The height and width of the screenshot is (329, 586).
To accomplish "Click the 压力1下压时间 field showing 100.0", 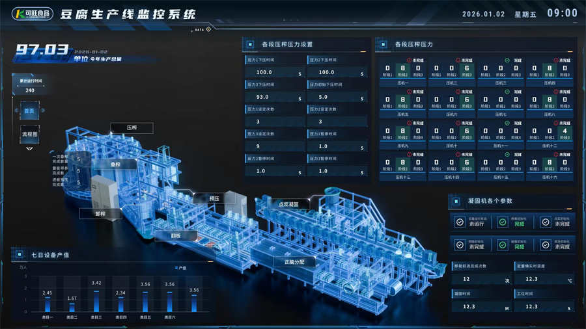I will tap(274, 72).
